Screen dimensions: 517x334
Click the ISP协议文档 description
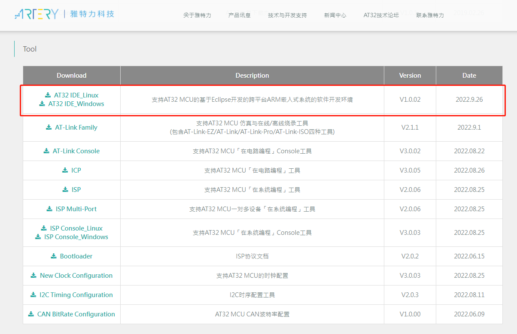click(x=252, y=256)
